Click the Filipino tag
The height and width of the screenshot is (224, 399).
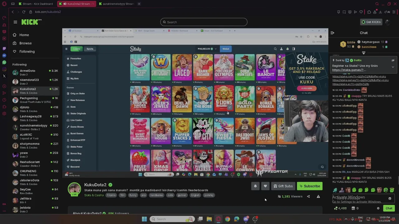point(111,195)
